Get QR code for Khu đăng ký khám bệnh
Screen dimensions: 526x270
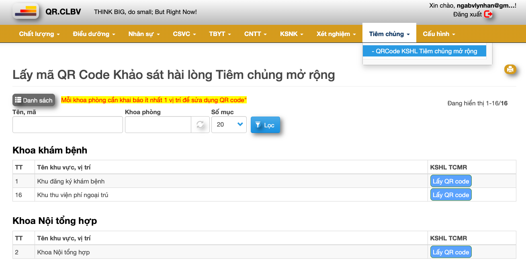pyautogui.click(x=450, y=181)
